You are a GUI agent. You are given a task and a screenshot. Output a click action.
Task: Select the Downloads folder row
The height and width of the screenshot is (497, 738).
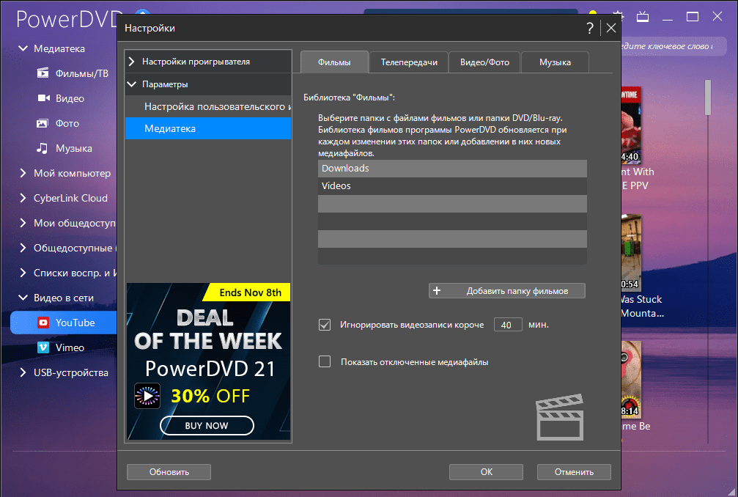[x=452, y=169]
